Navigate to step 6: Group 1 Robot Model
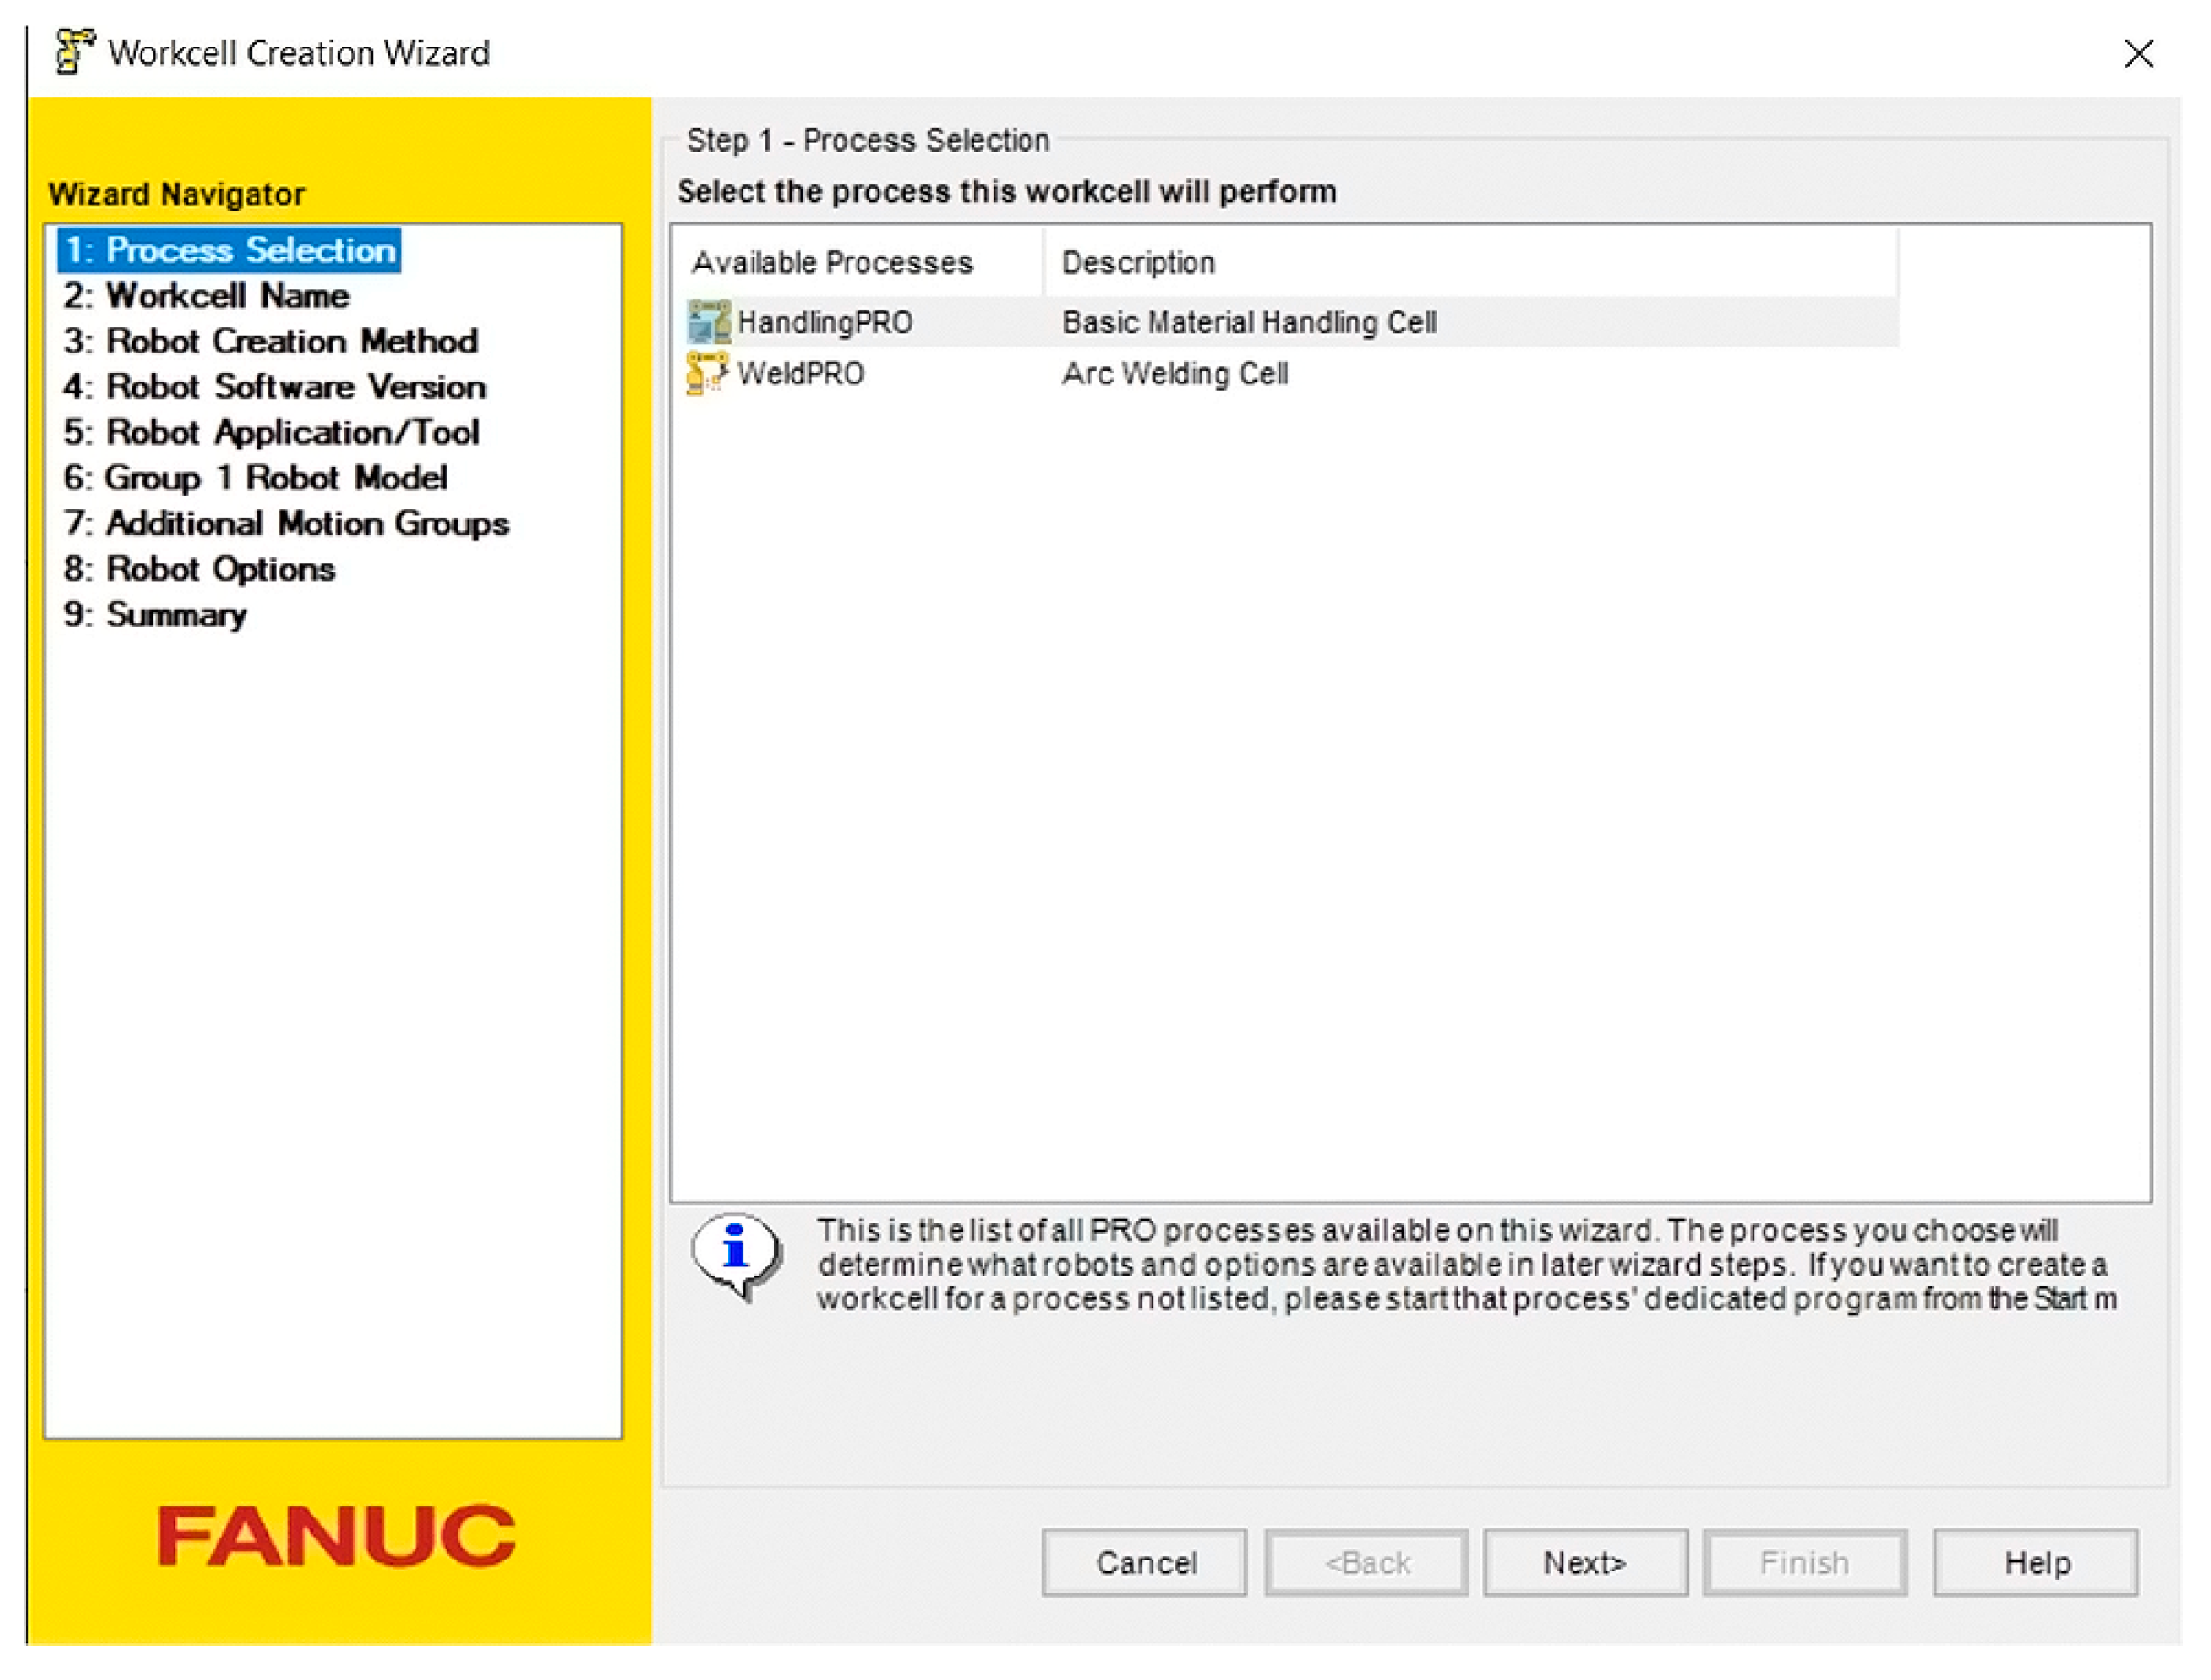Viewport: 2211px width, 1680px height. tap(256, 478)
